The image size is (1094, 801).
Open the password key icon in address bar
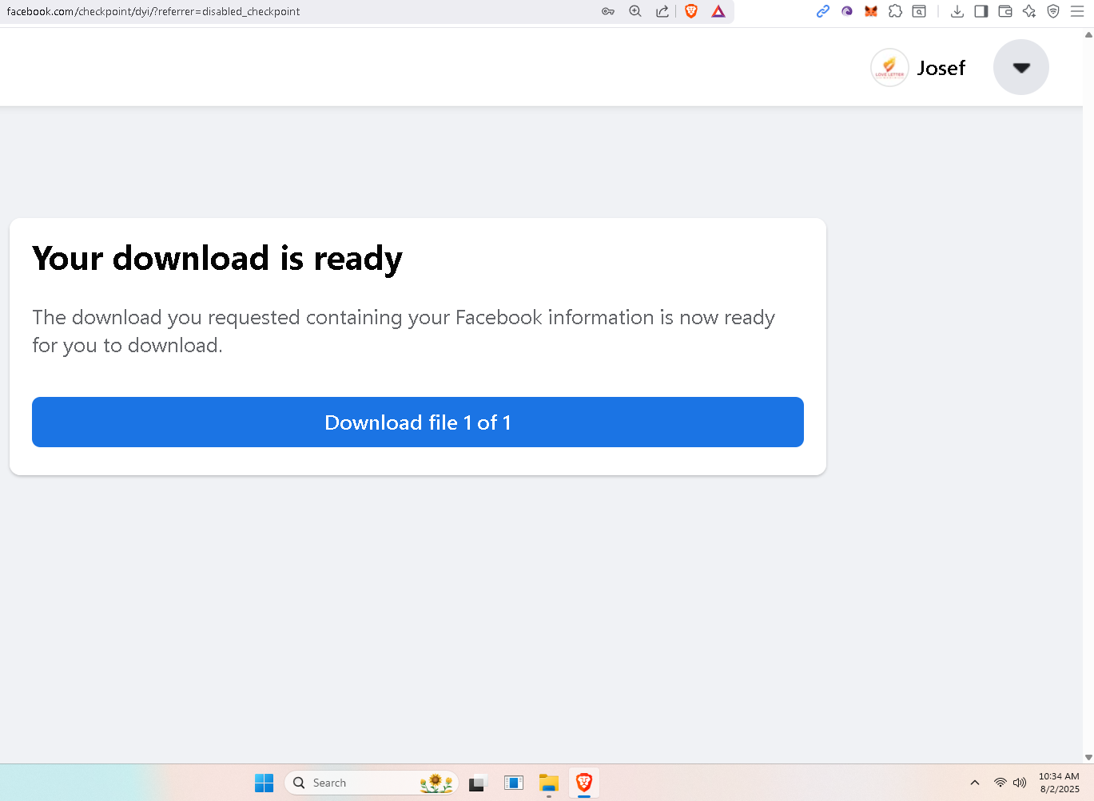pyautogui.click(x=608, y=11)
